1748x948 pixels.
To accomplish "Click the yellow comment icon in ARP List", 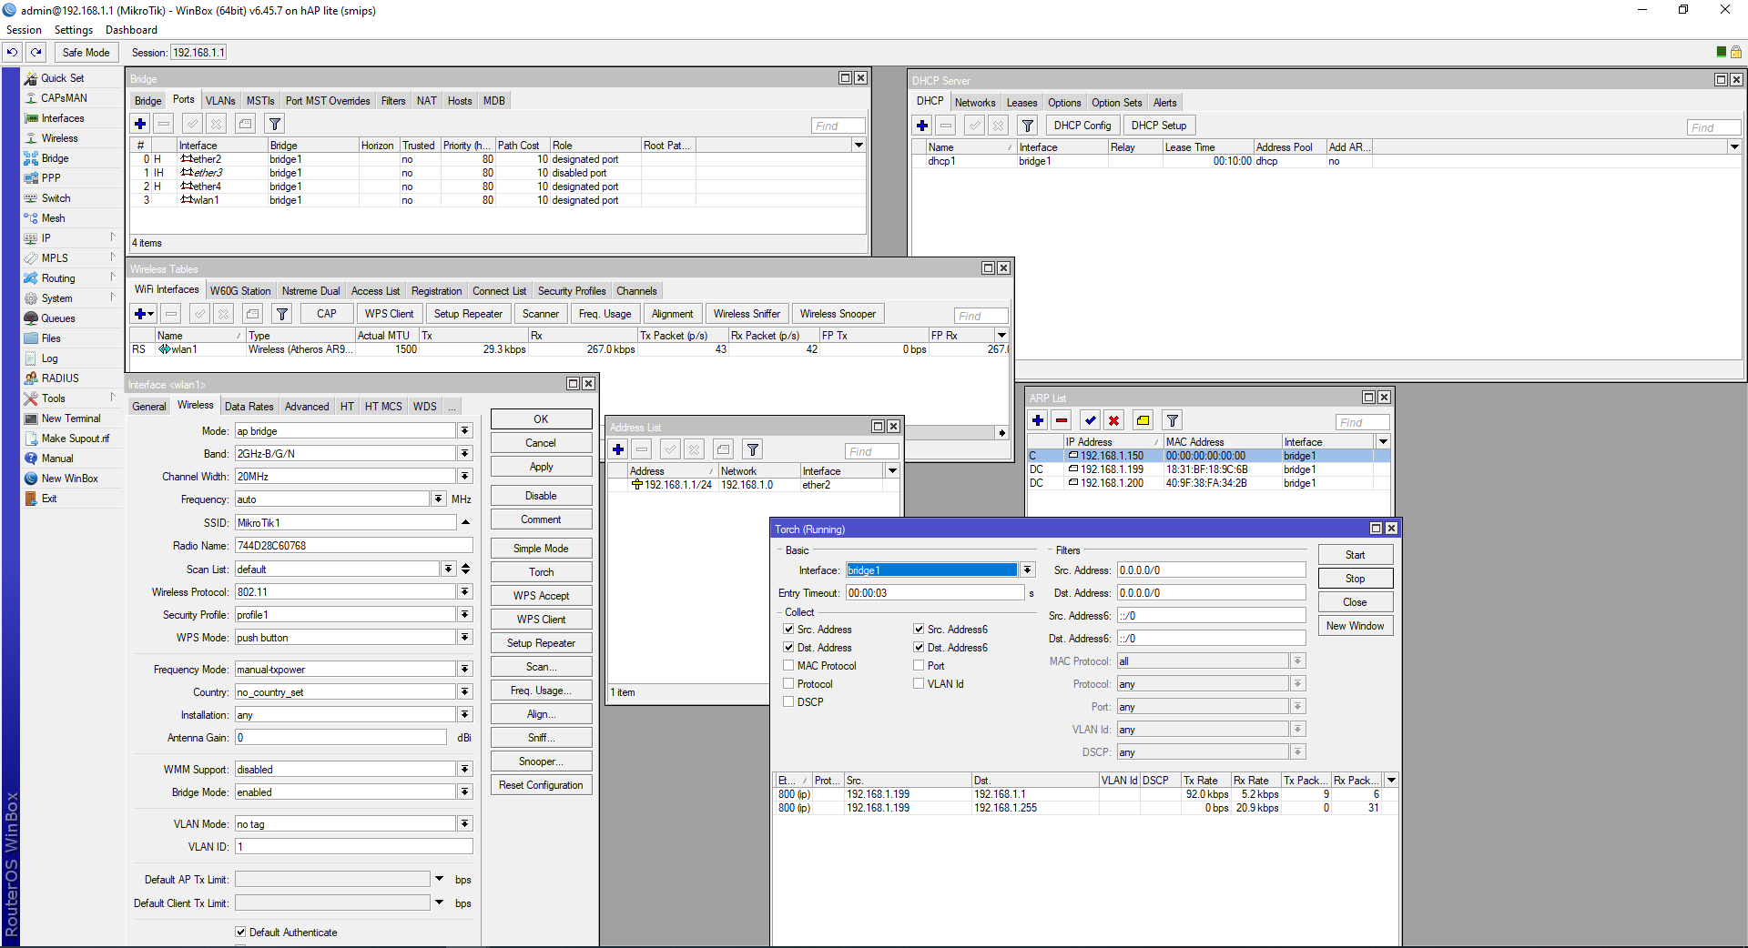I will 1143,420.
